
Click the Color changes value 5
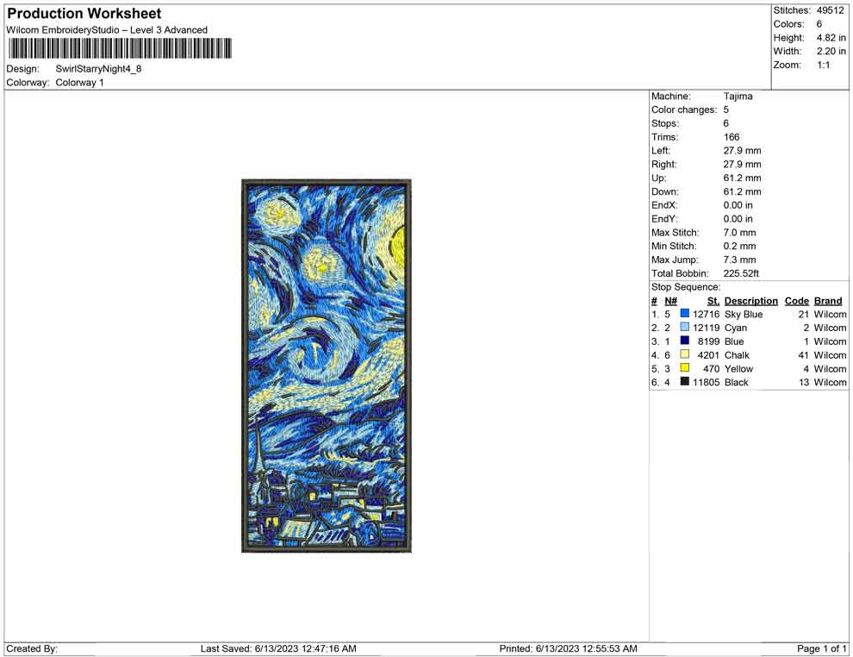pos(725,110)
